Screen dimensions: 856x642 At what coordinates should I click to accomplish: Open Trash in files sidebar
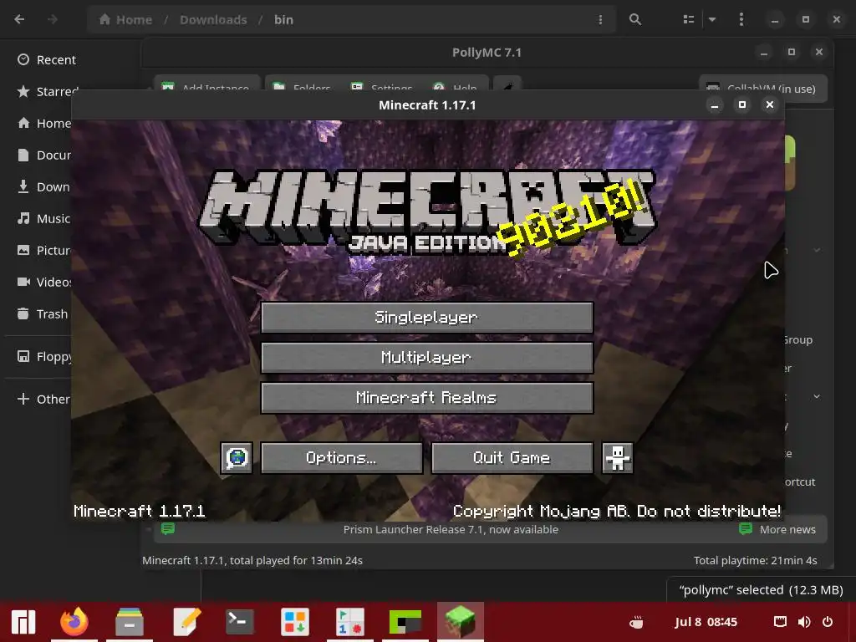(x=43, y=313)
